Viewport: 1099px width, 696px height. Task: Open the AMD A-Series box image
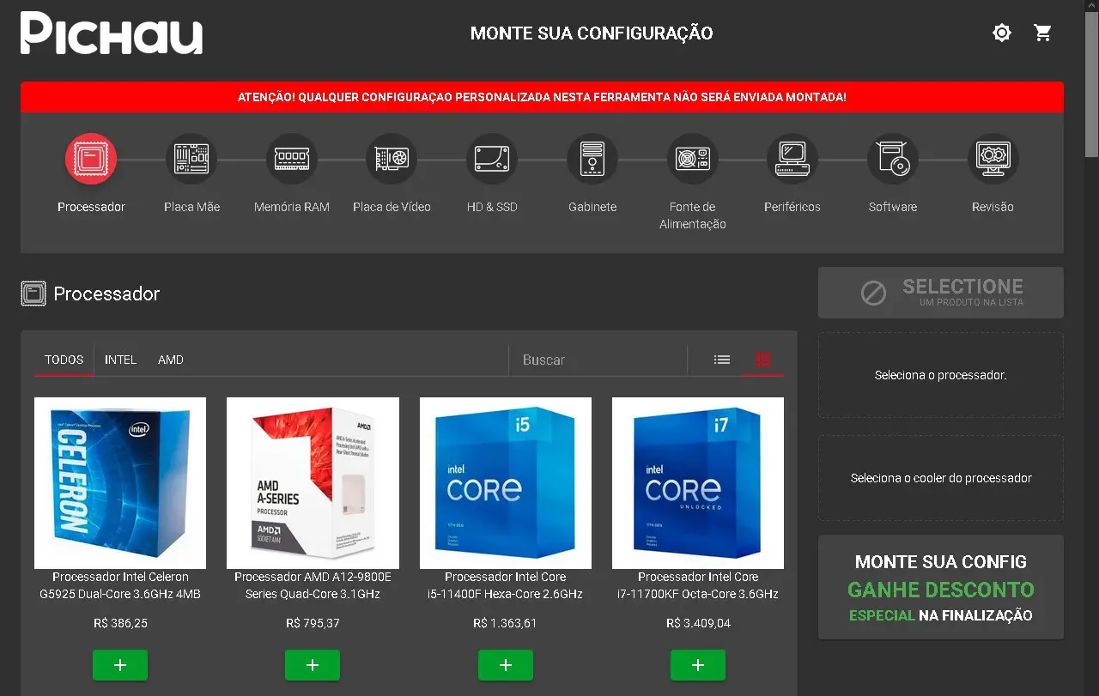tap(313, 483)
